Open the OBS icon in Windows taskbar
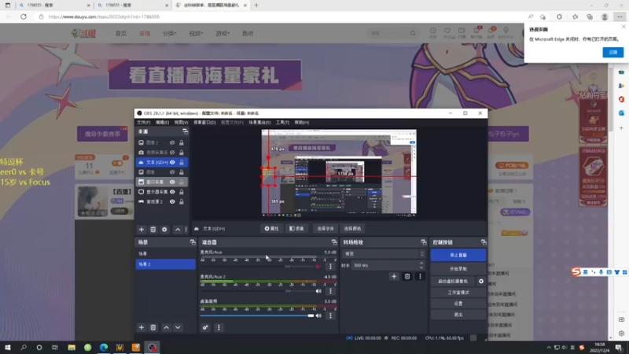629x354 pixels. 152,348
